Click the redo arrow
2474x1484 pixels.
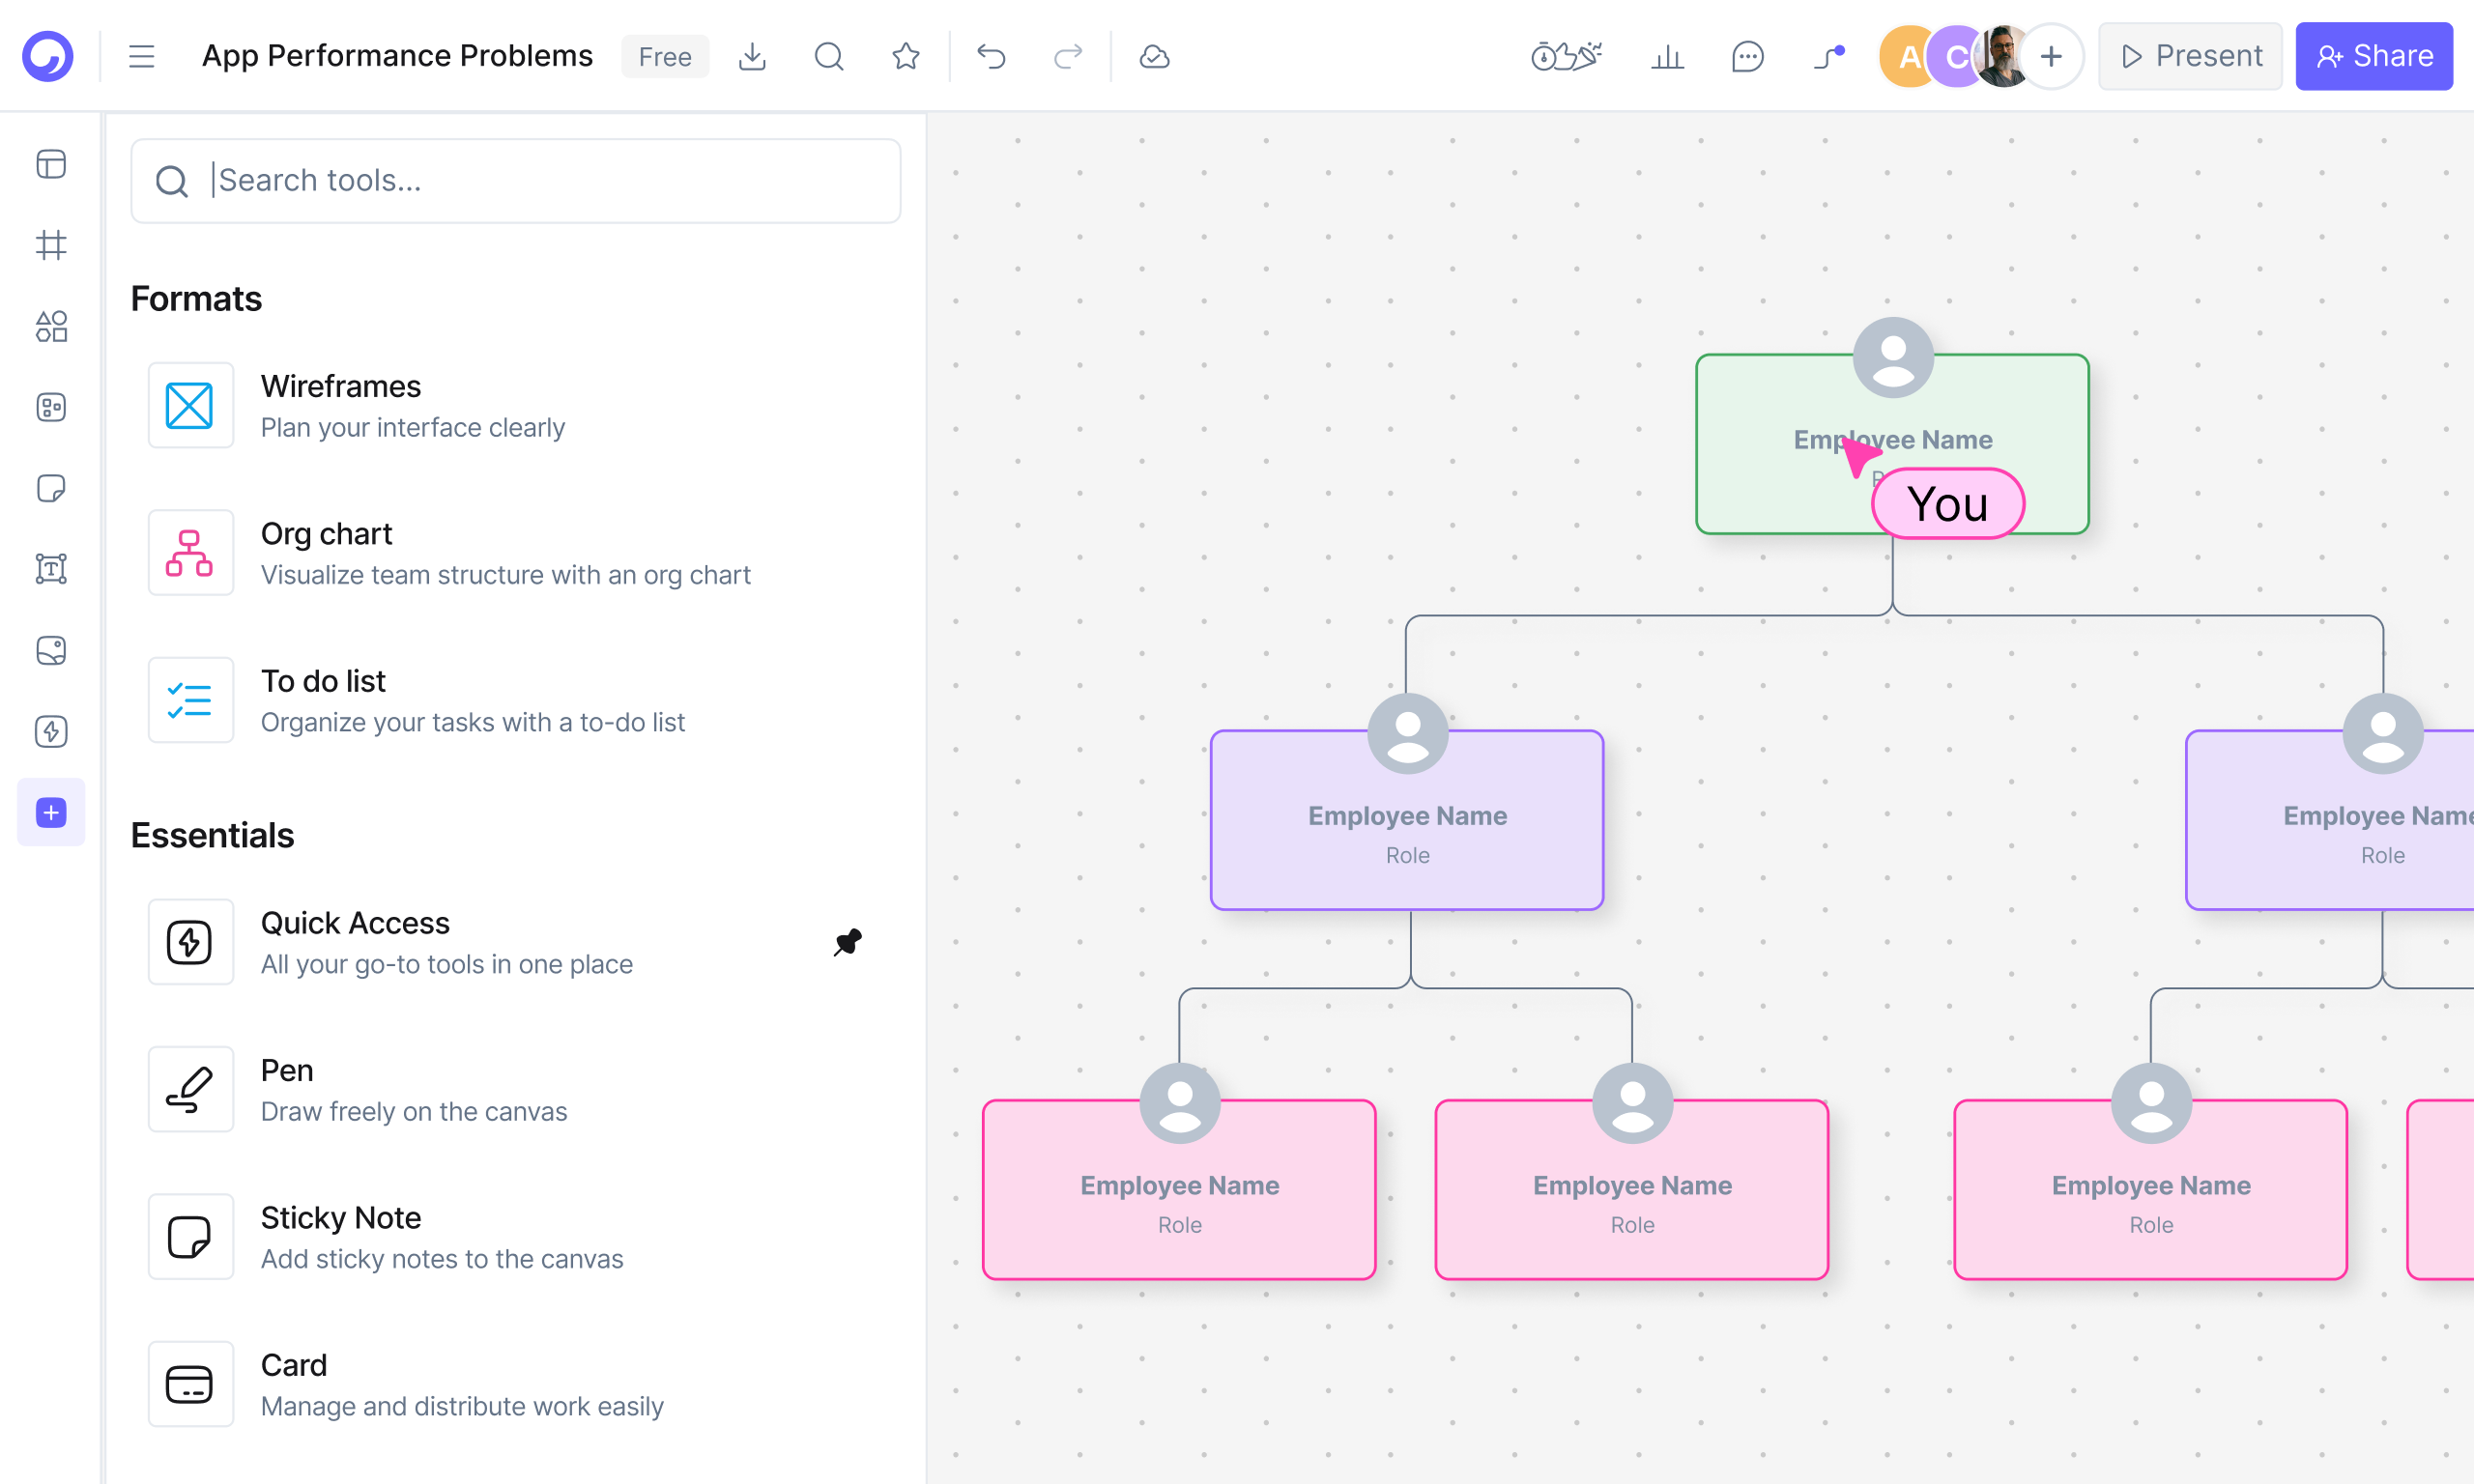click(x=1068, y=56)
